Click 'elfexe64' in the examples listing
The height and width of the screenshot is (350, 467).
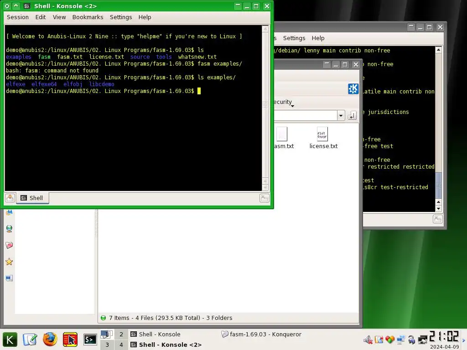click(44, 84)
